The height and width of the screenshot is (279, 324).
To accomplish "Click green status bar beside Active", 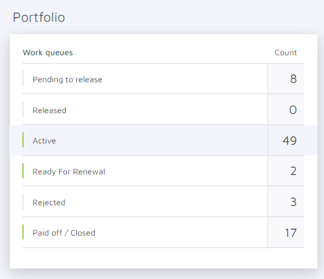I will [23, 140].
